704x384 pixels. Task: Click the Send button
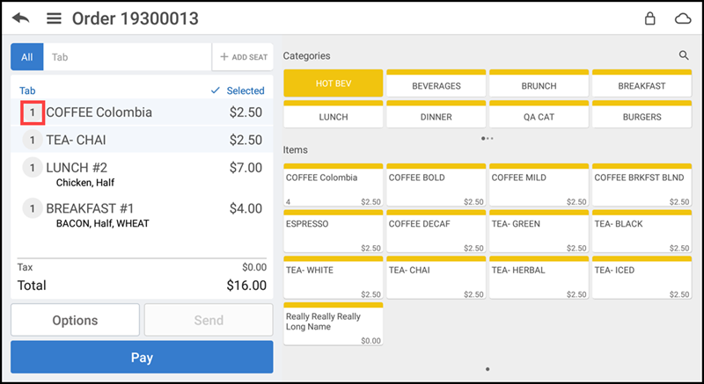[209, 320]
